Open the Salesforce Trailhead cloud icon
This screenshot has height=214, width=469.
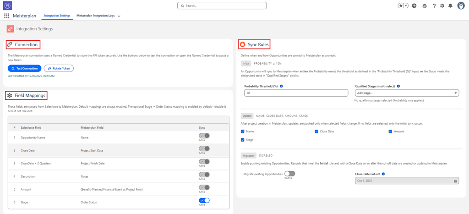pos(425,5)
